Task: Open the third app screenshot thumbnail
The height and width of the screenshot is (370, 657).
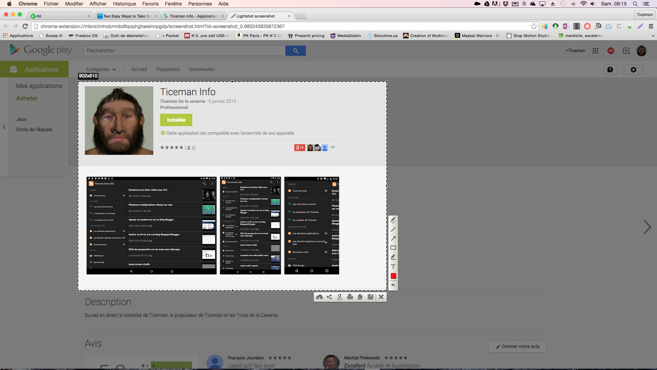Action: 312,225
